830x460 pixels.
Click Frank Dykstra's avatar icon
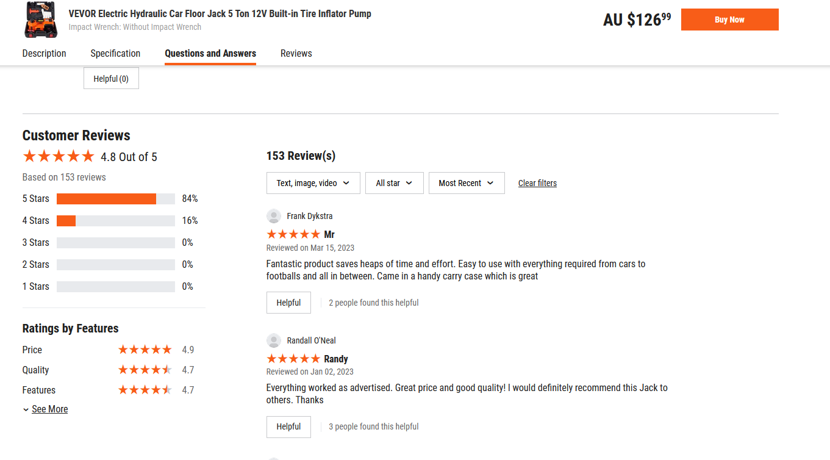coord(274,216)
